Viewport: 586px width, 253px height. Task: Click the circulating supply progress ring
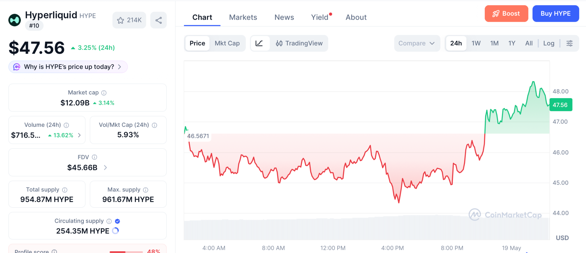point(115,231)
